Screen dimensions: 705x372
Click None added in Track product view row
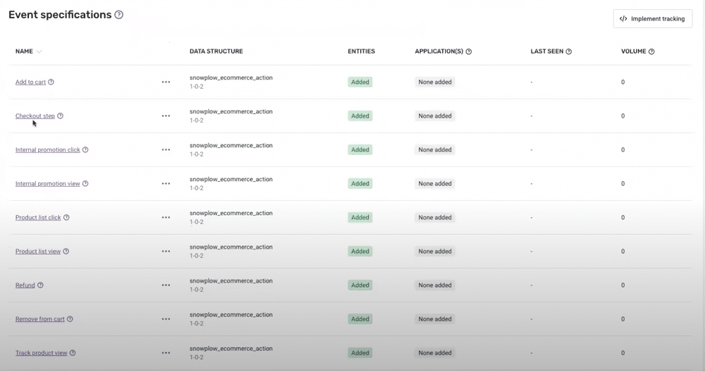pyautogui.click(x=435, y=353)
